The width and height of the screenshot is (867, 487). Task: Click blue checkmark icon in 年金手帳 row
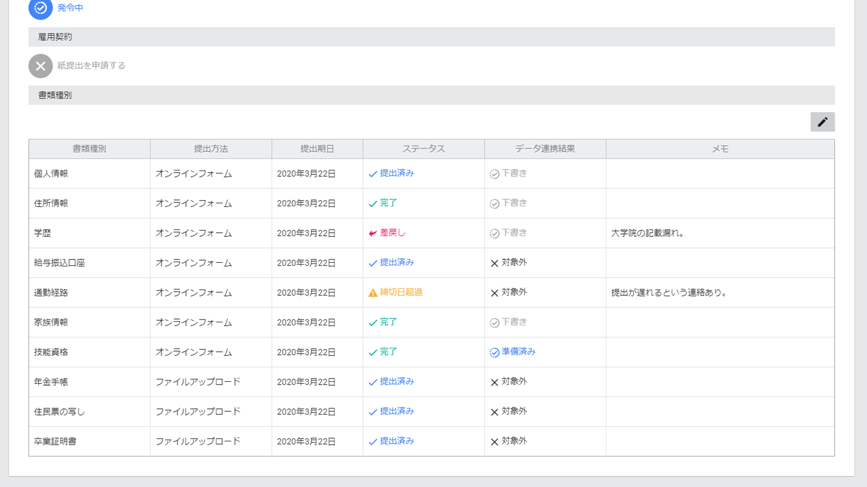(x=373, y=382)
